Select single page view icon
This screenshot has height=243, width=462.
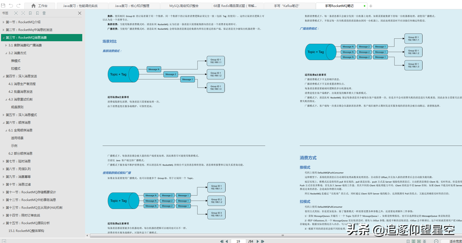[x=408, y=241]
